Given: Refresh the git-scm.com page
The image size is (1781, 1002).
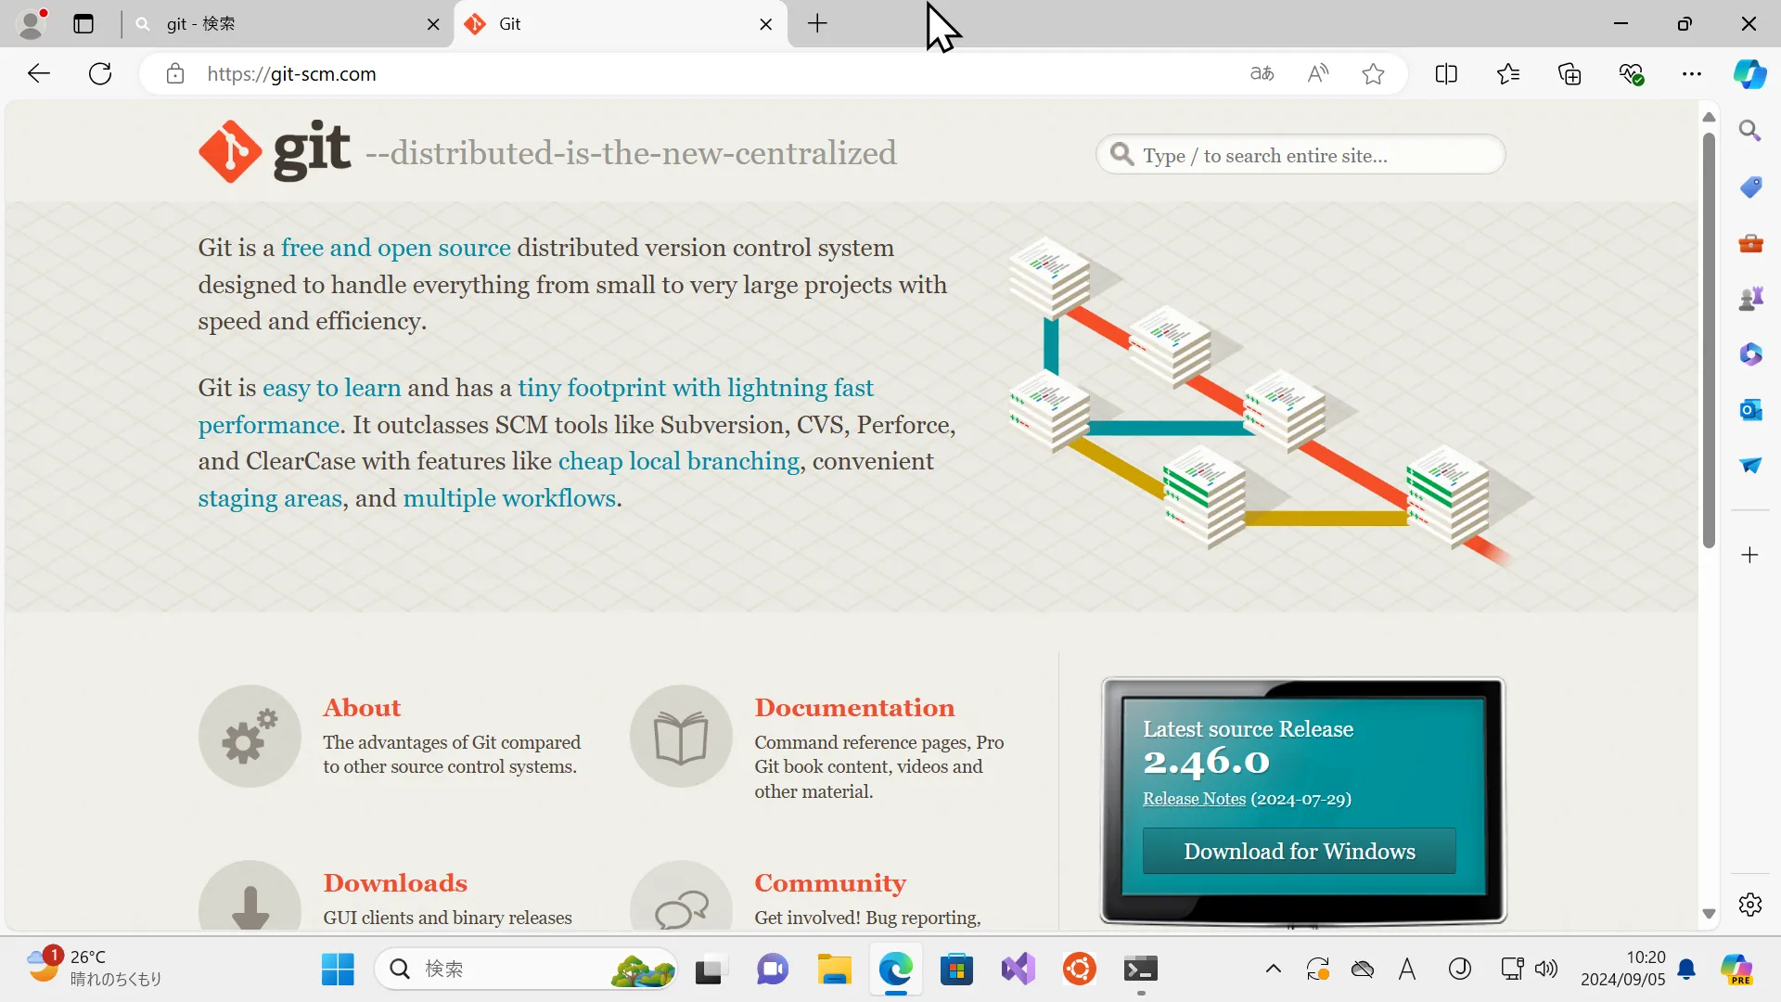Looking at the screenshot, I should tap(100, 74).
